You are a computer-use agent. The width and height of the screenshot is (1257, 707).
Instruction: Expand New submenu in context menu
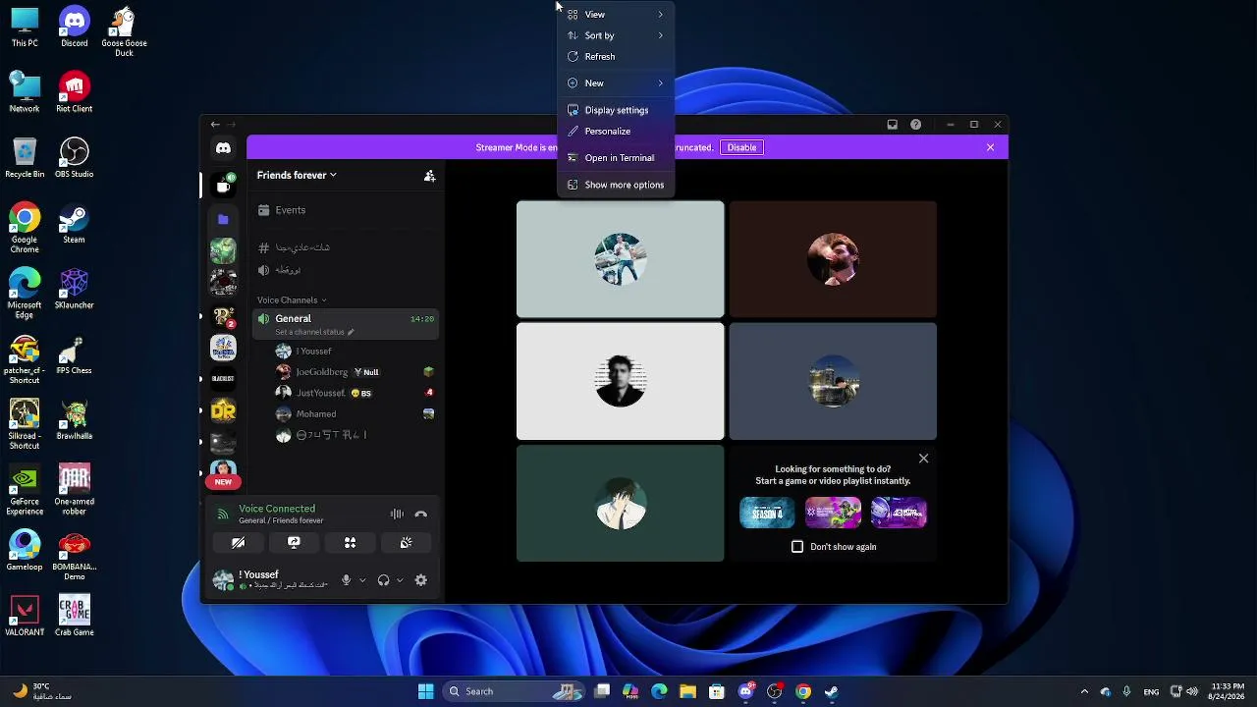click(616, 83)
